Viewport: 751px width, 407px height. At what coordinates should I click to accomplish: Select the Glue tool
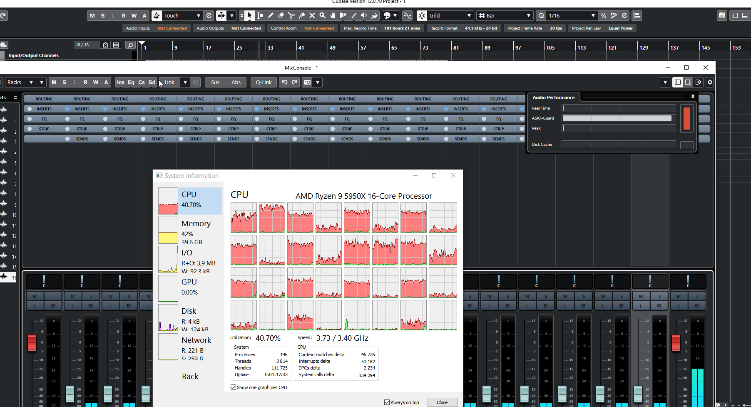coord(302,16)
